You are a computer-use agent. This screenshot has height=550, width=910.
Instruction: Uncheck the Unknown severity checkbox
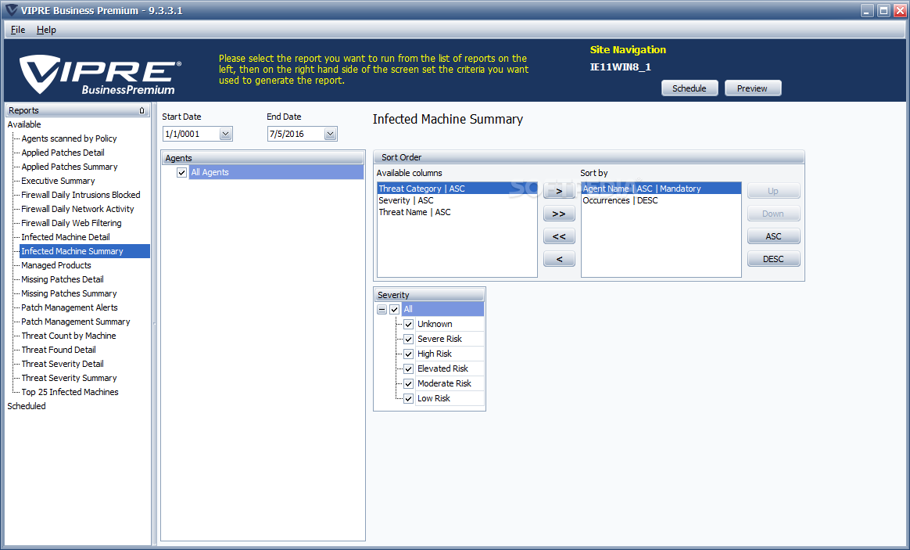[409, 324]
